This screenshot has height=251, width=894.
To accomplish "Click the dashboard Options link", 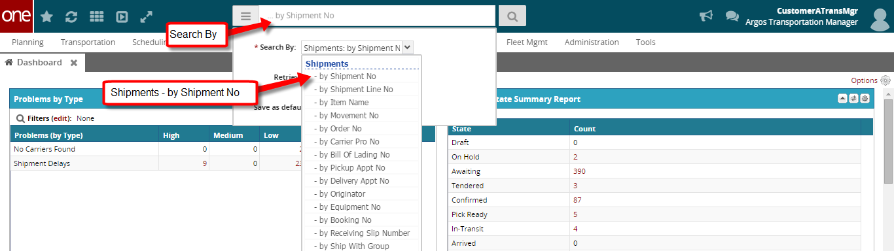I will [864, 80].
